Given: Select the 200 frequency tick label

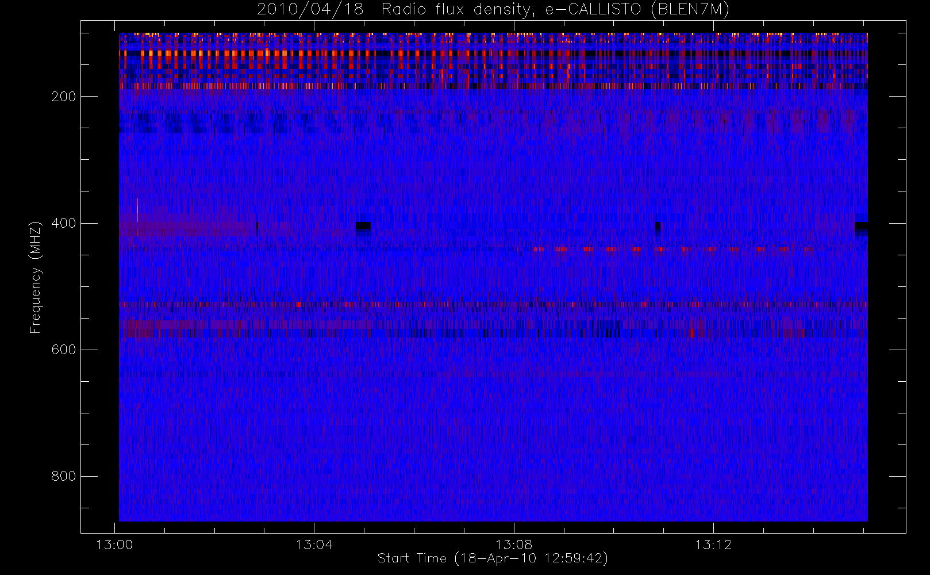Looking at the screenshot, I should click(64, 97).
